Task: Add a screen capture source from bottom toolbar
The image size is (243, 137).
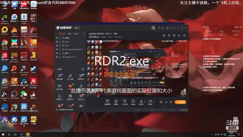Action: (108, 102)
